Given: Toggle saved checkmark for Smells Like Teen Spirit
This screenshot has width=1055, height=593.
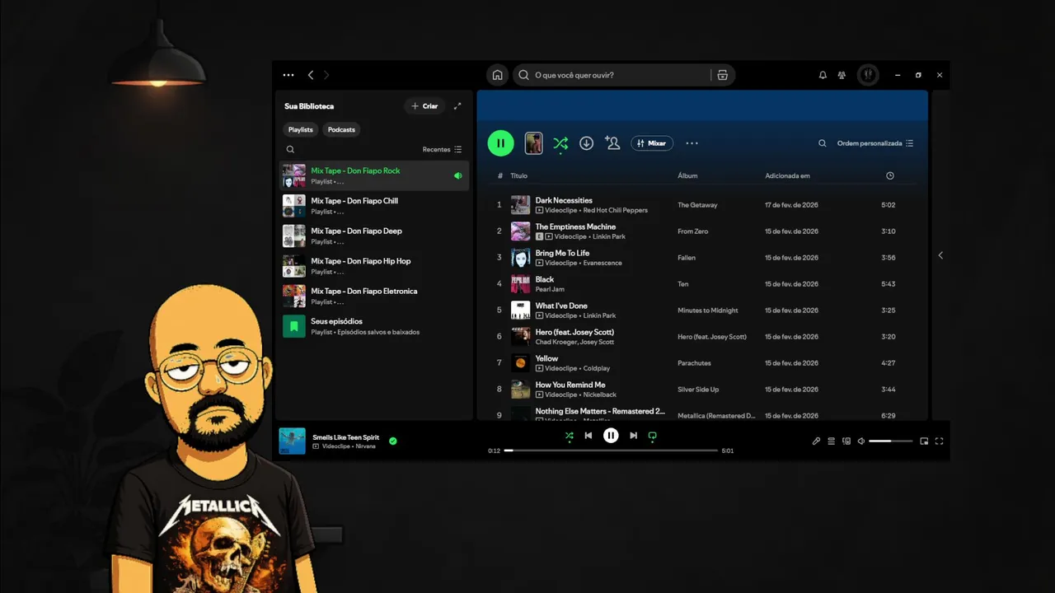Looking at the screenshot, I should click(393, 441).
